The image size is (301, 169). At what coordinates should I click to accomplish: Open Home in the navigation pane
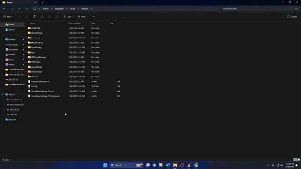[13, 24]
